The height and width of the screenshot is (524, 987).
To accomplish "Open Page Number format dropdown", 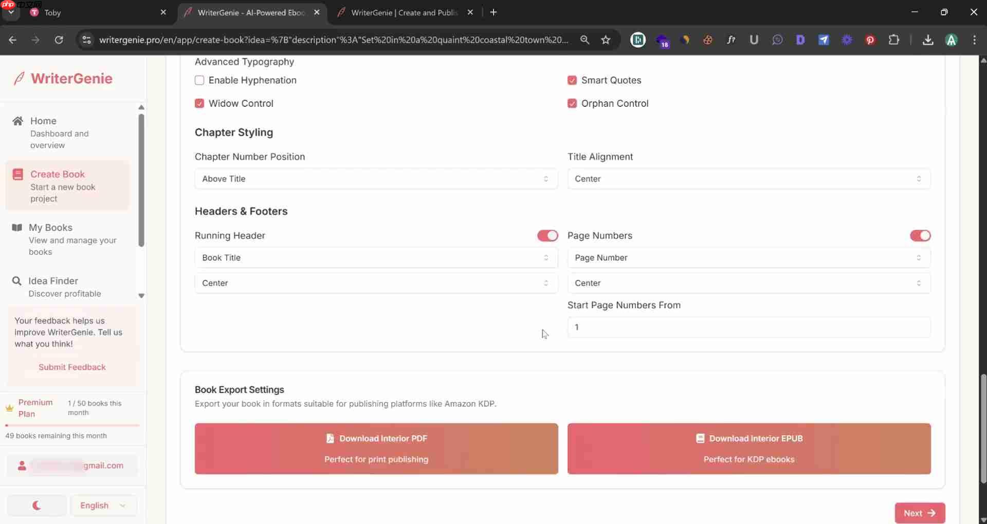I will pyautogui.click(x=749, y=257).
